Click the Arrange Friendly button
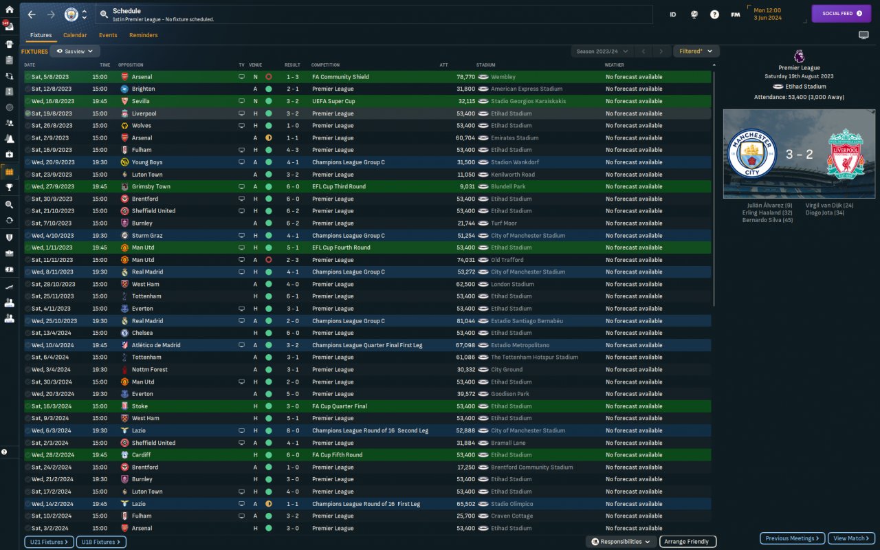The image size is (880, 550). pyautogui.click(x=687, y=542)
